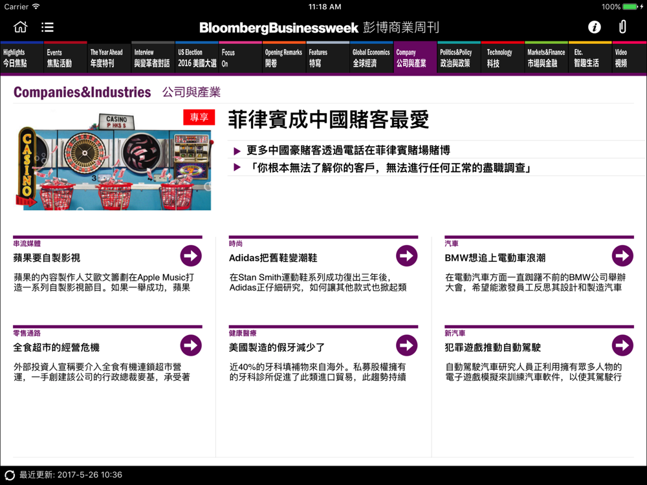Tap the home icon
This screenshot has height=485, width=647.
pyautogui.click(x=20, y=27)
